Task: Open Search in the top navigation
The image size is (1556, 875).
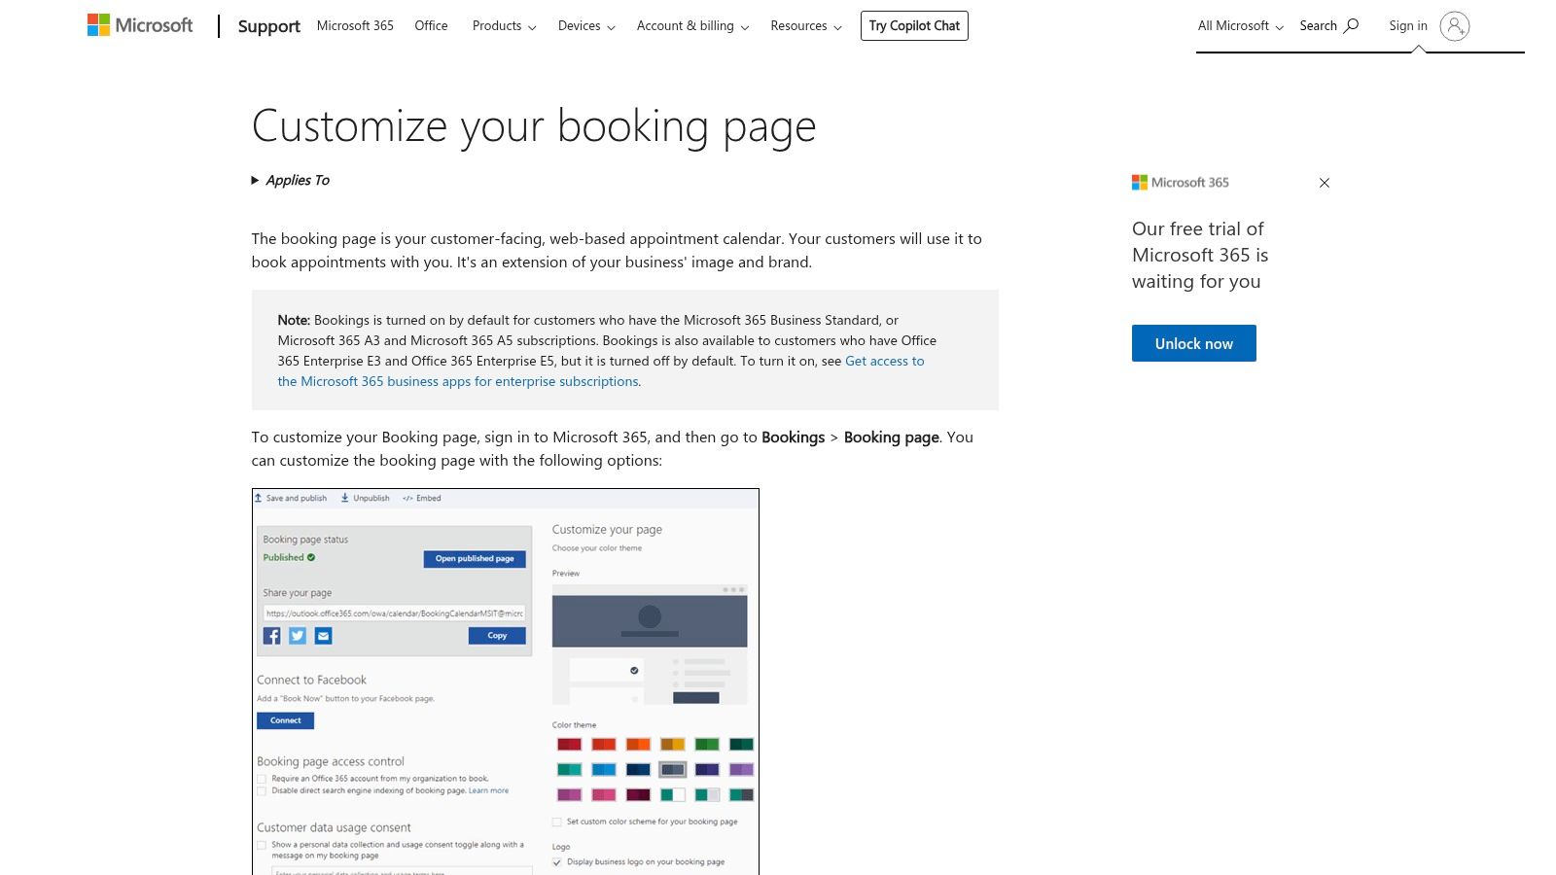Action: pos(1328,25)
